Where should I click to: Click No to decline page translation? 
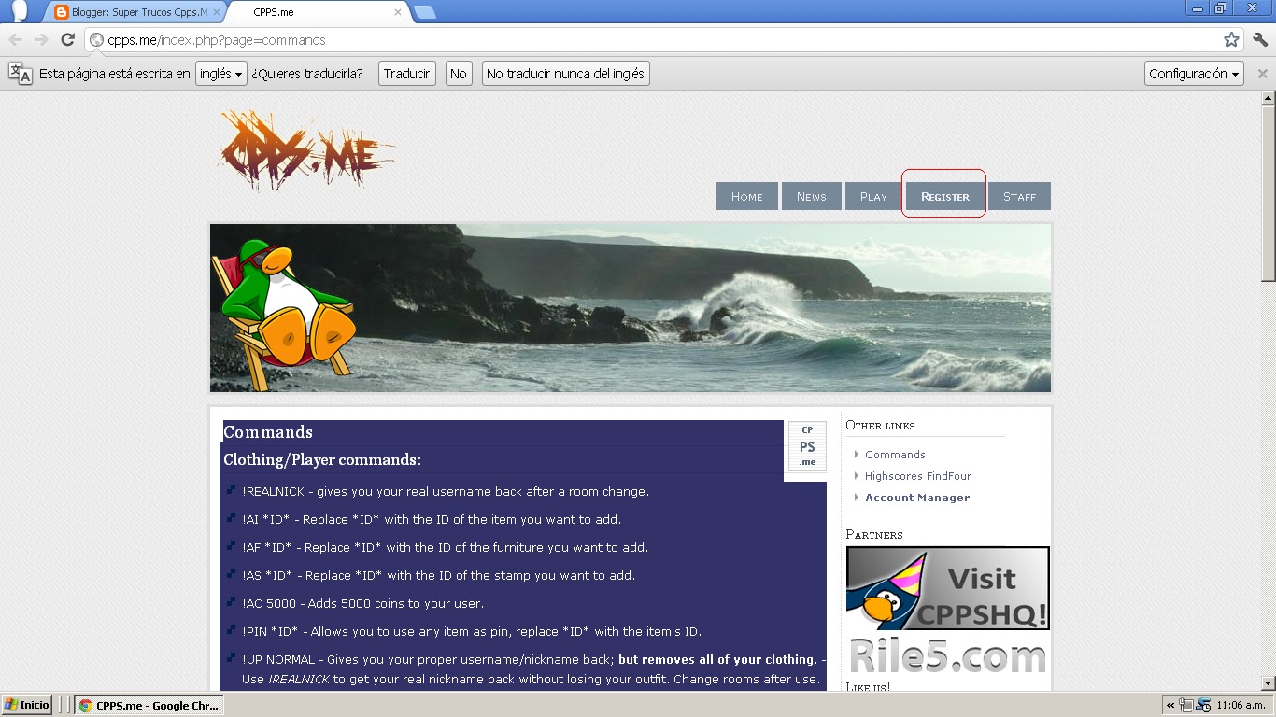pyautogui.click(x=458, y=73)
